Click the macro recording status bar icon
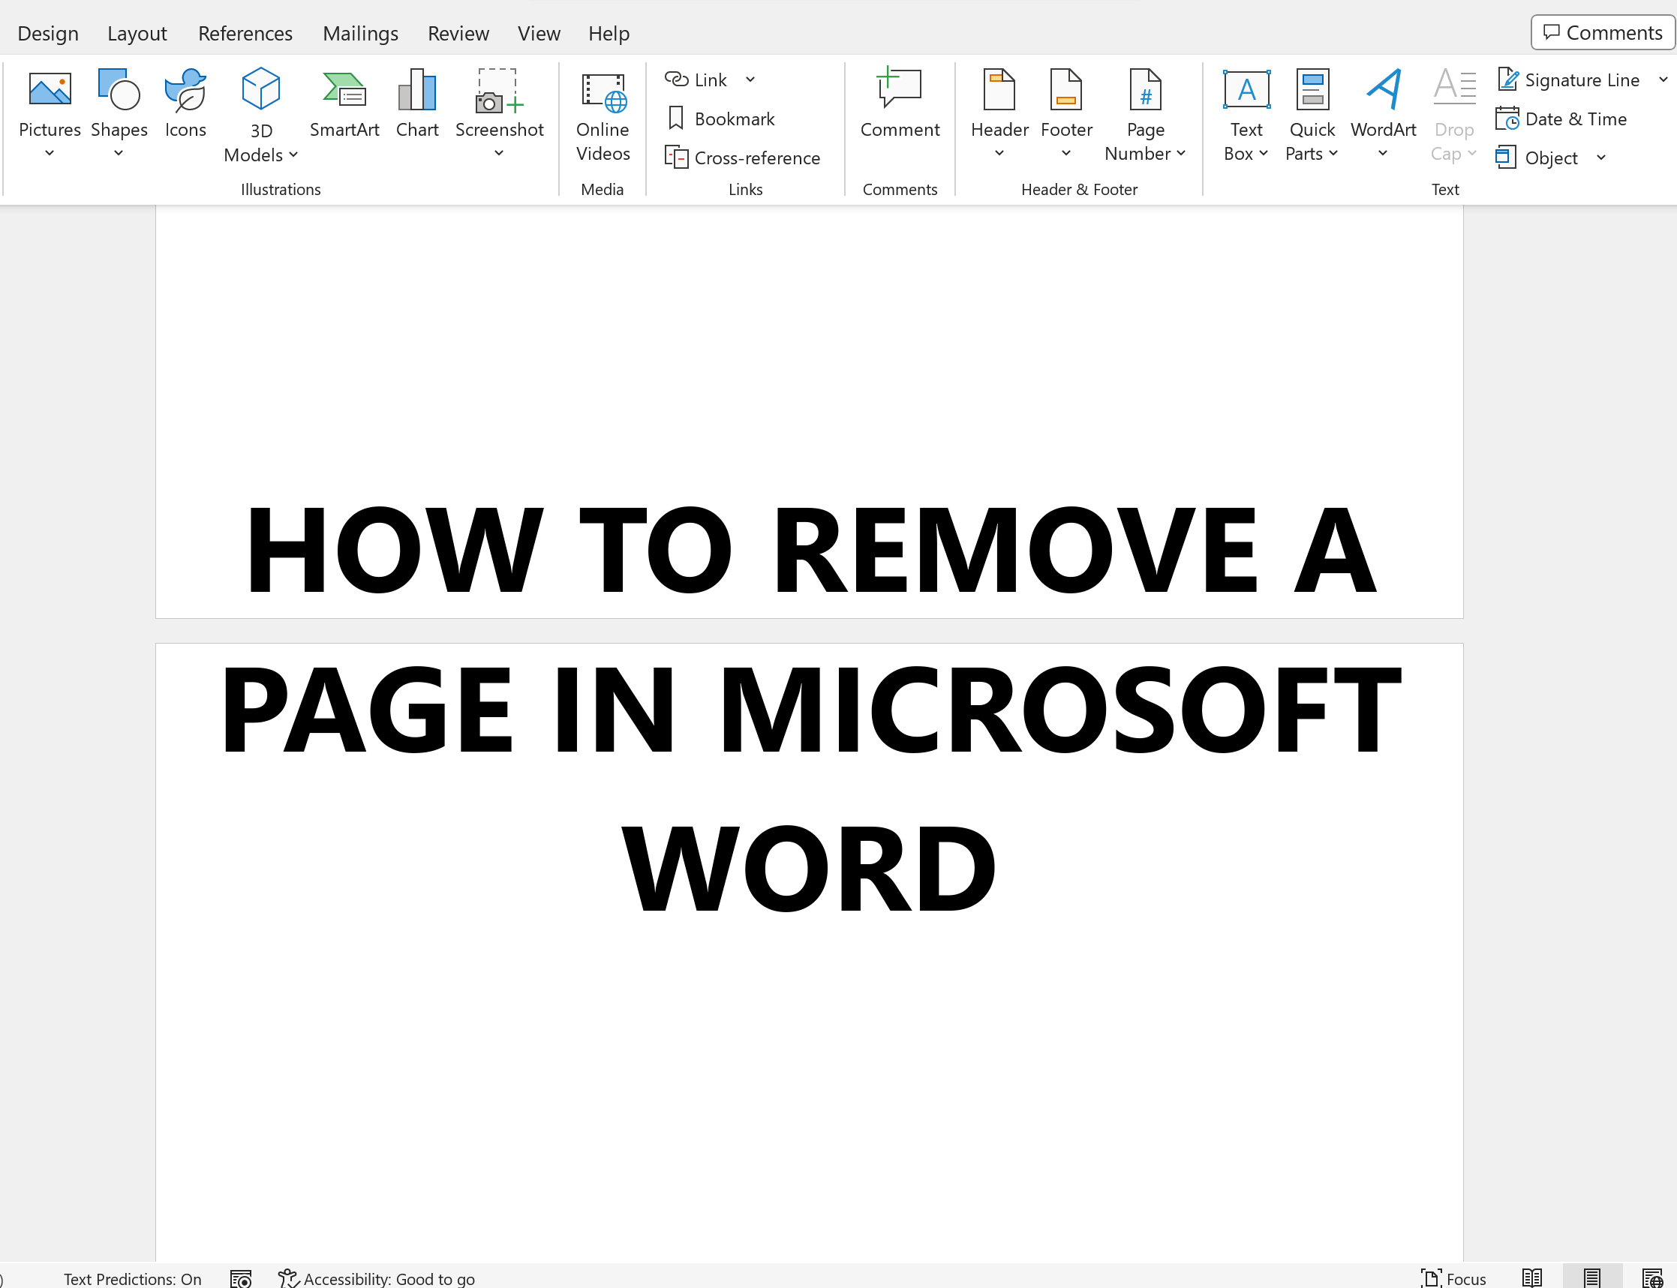The image size is (1677, 1288). tap(241, 1278)
